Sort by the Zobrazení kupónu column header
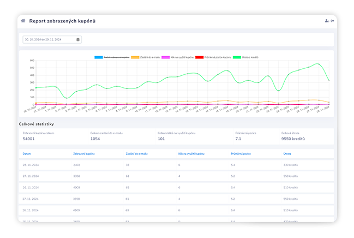This screenshot has height=238, width=354. tap(84, 154)
